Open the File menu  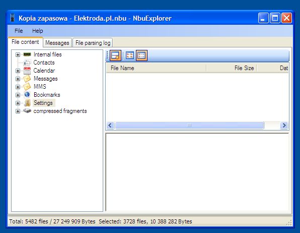coord(19,31)
